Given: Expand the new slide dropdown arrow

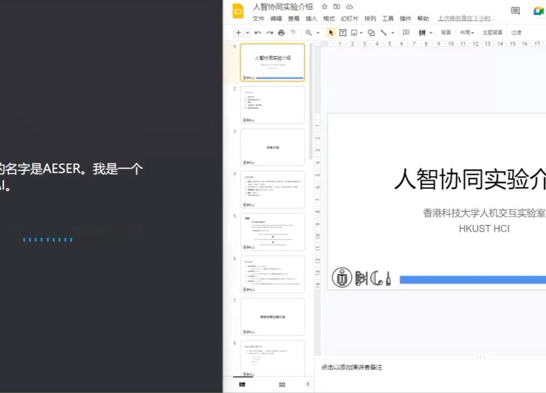Looking at the screenshot, I should (247, 33).
